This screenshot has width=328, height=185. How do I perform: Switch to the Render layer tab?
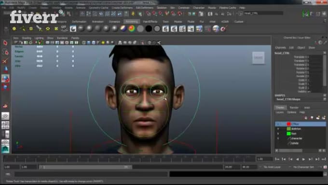pyautogui.click(x=294, y=108)
